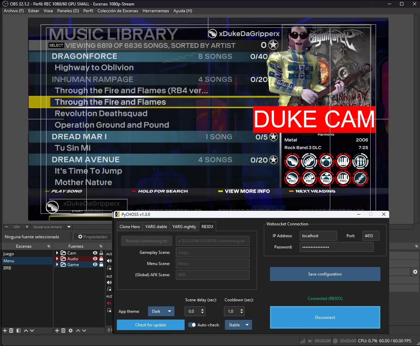Move the source up in Fuentes list
This screenshot has width=420, height=346.
(x=78, y=330)
